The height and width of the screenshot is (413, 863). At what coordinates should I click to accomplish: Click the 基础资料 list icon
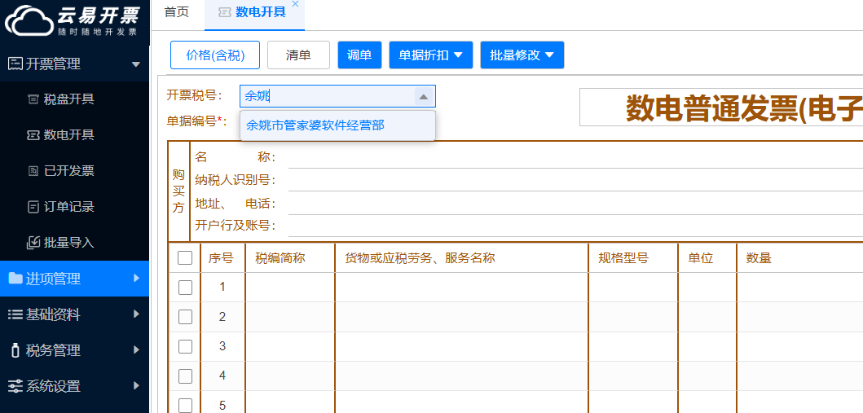coord(15,314)
